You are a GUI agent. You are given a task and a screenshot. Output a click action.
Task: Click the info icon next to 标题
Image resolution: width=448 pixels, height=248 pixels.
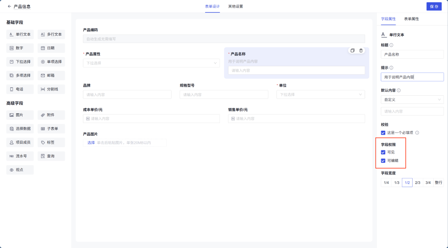click(x=392, y=45)
